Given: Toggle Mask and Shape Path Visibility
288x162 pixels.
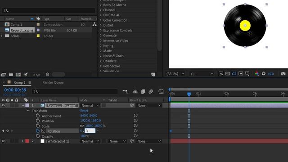Looking at the screenshot, I should [x=234, y=74].
